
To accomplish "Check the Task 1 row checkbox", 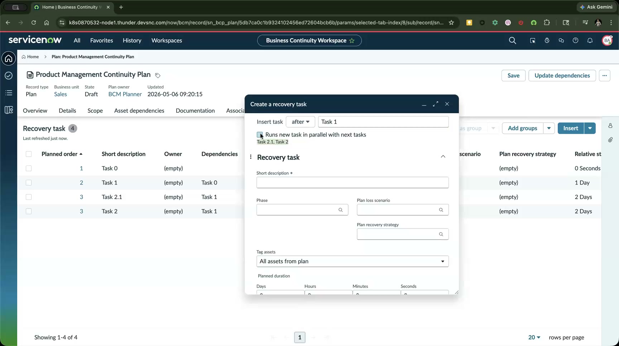I will 29,183.
